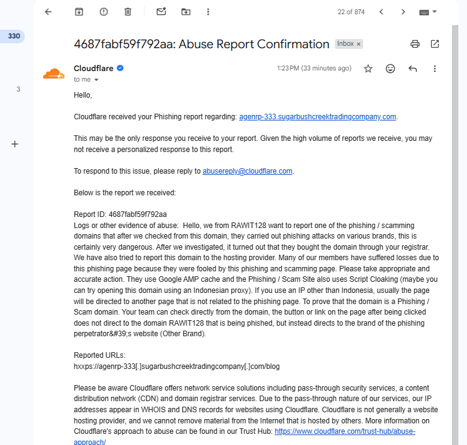Image resolution: width=467 pixels, height=445 pixels.
Task: Print the whole conversation
Action: 415,44
